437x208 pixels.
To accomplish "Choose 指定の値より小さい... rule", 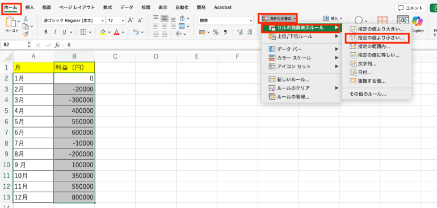I will (x=377, y=38).
